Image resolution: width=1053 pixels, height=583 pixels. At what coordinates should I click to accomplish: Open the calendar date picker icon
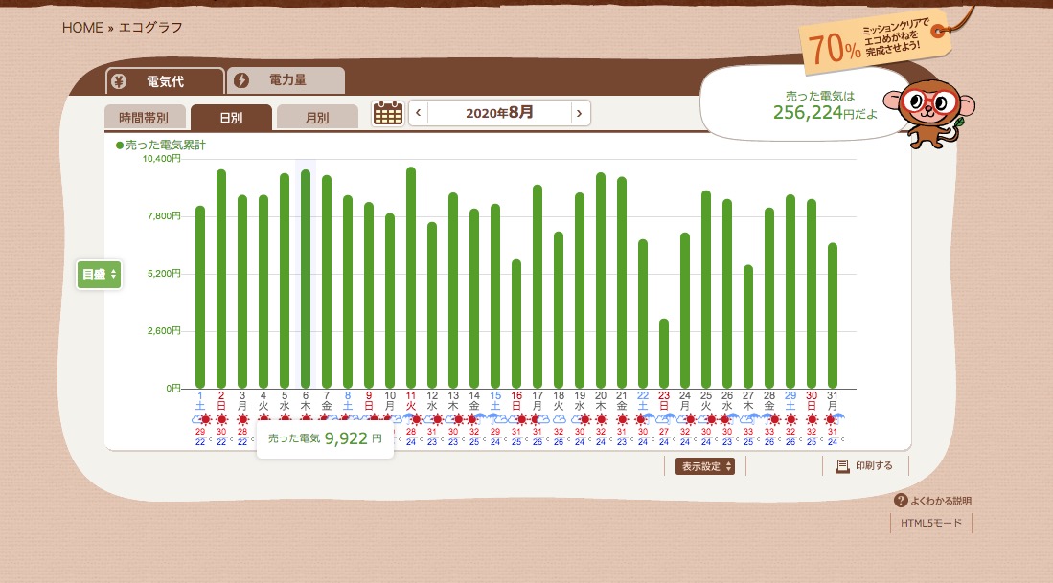[x=387, y=113]
